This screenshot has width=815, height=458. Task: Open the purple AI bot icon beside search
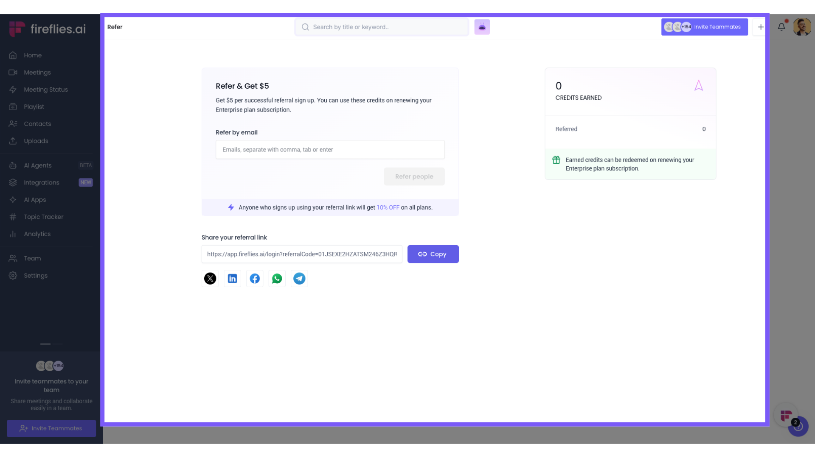click(482, 27)
